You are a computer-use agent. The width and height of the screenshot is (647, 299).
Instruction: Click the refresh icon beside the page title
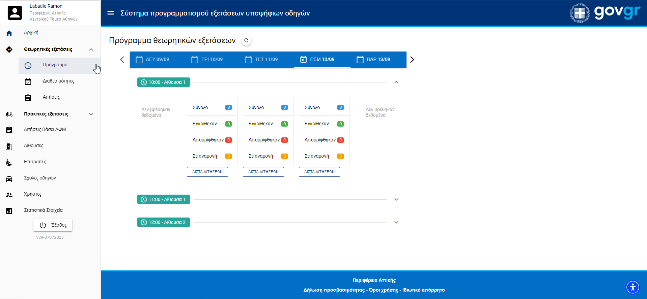[246, 40]
